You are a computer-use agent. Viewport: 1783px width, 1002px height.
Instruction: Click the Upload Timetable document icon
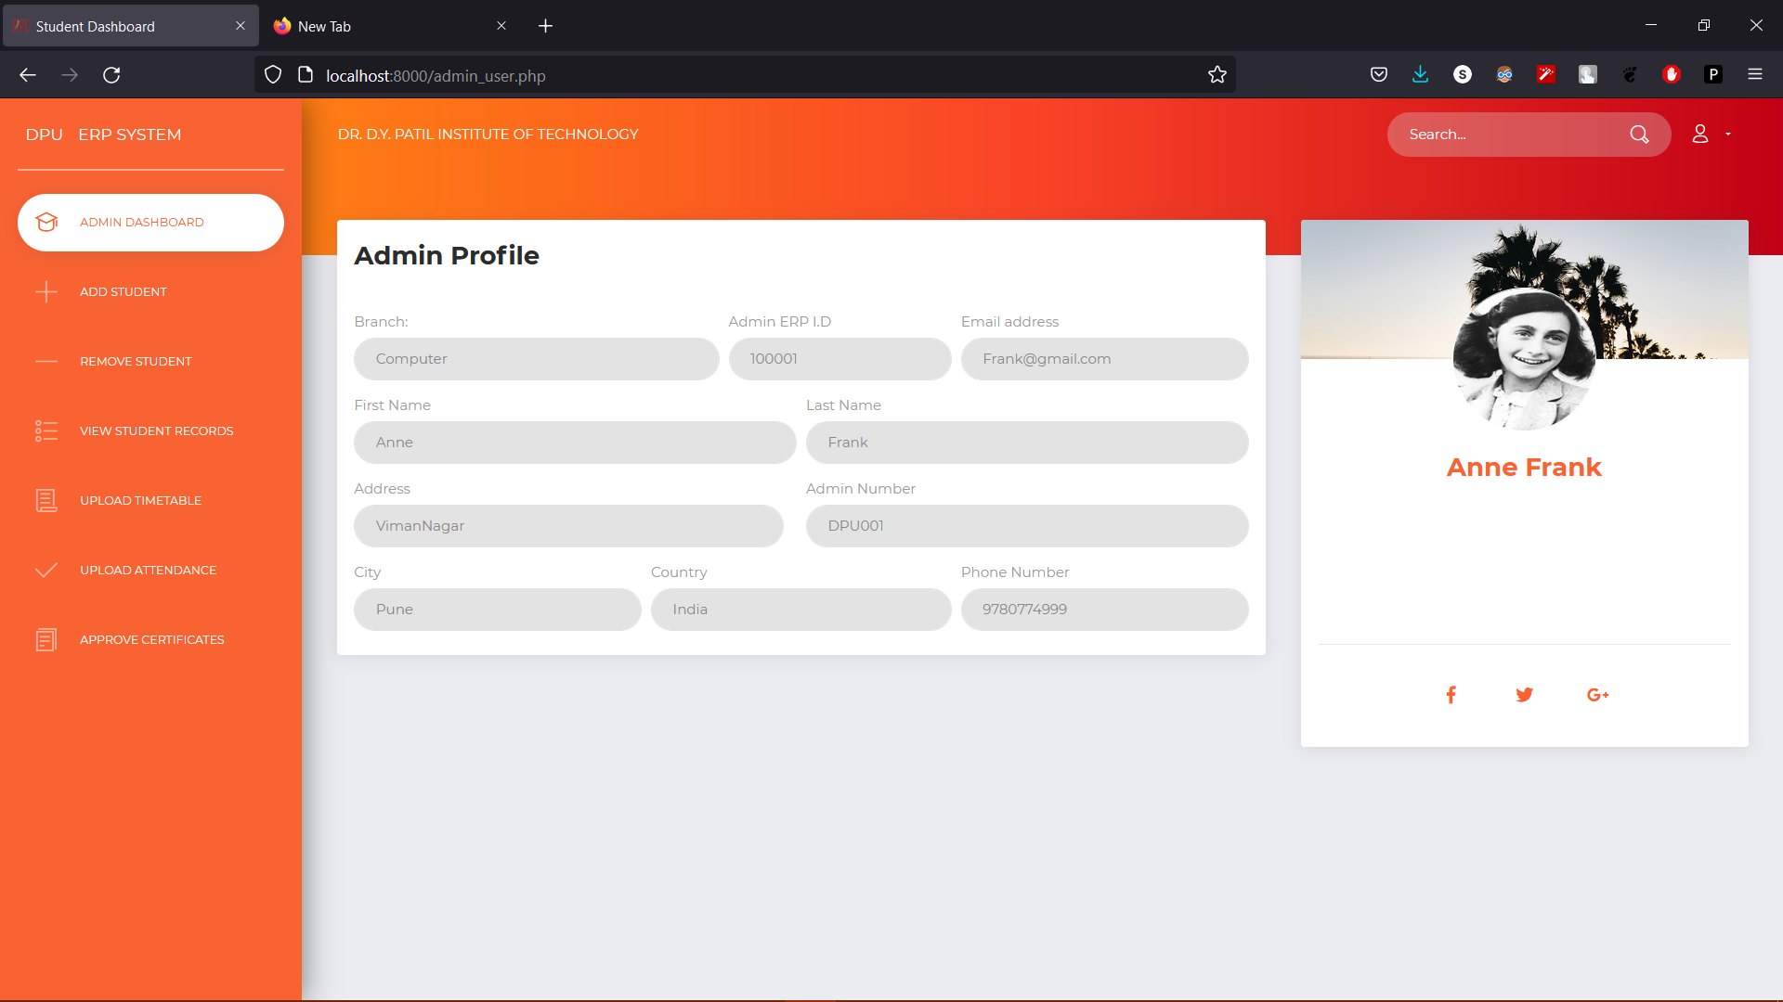coord(46,500)
